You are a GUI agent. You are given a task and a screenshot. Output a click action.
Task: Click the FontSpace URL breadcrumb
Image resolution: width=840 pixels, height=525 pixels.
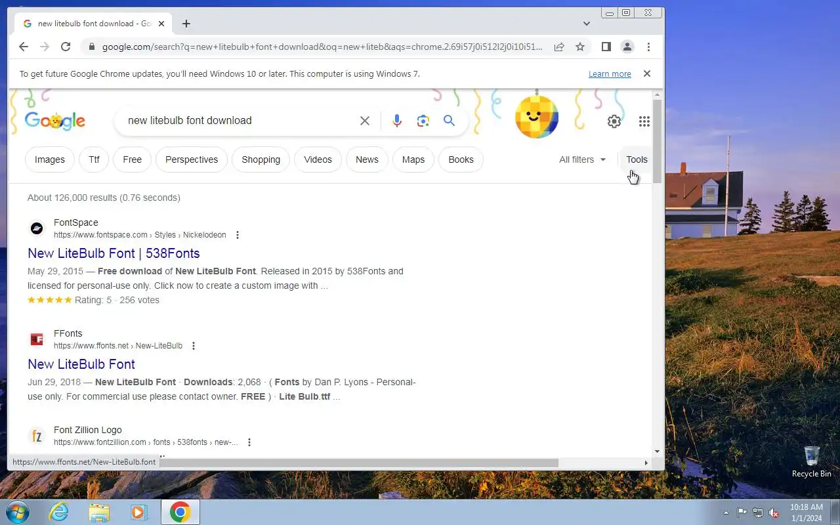140,235
